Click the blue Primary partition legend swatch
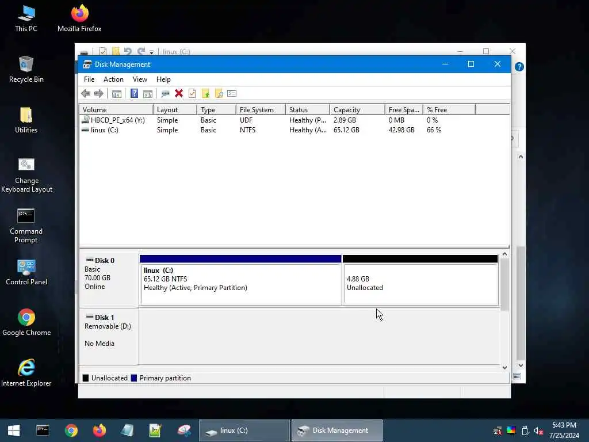Viewport: 589px width, 442px height. tap(133, 378)
